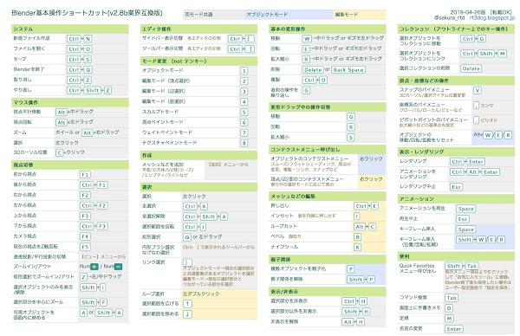Click the '視点切替' section header
This screenshot has height=336, width=520.
point(70,165)
